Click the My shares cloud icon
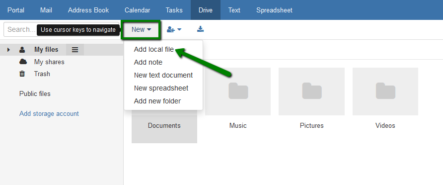443x185 pixels. (23, 62)
